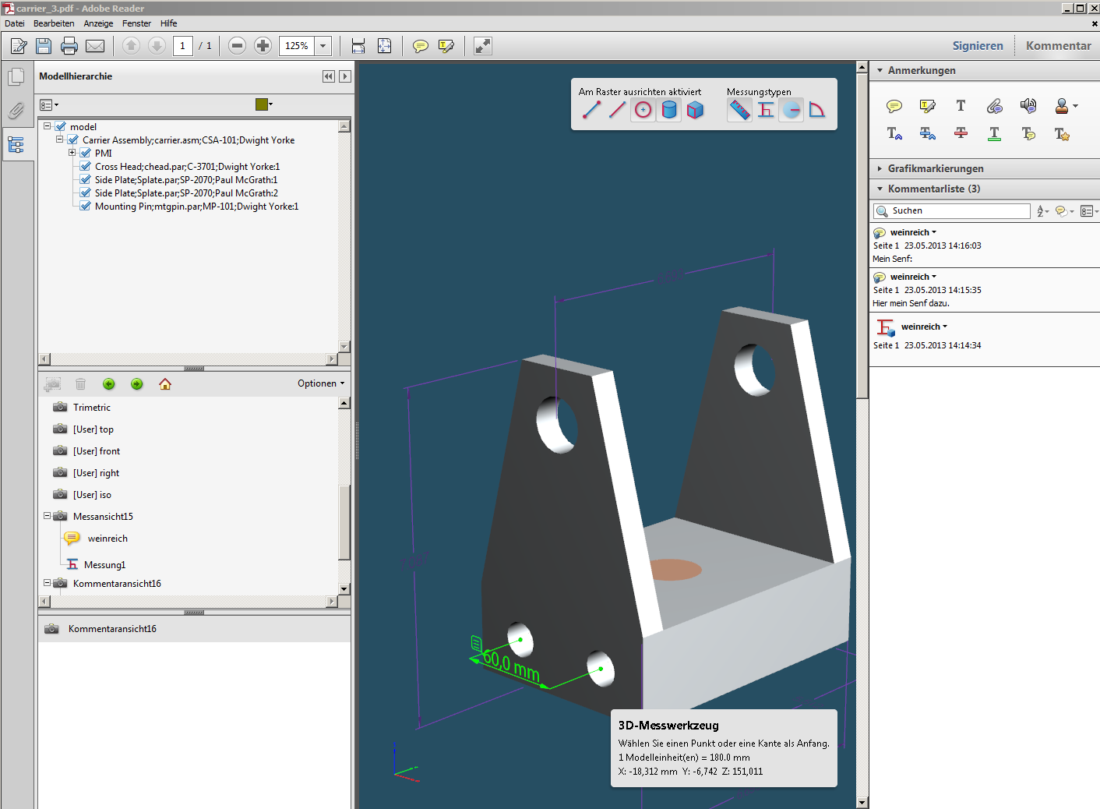Open the comment sort options dropdown
The height and width of the screenshot is (809, 1100).
click(1043, 211)
